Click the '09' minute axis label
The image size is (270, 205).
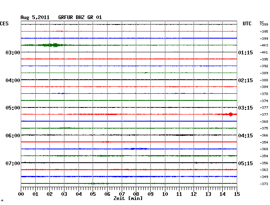coord(150,194)
